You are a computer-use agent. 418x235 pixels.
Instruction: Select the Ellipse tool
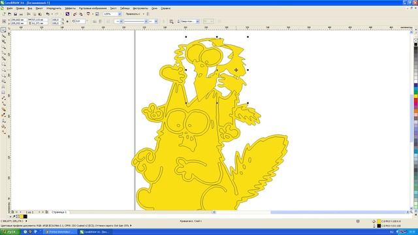point(3,70)
